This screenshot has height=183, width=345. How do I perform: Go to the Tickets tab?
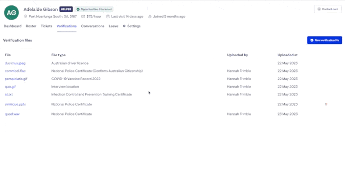point(46,26)
